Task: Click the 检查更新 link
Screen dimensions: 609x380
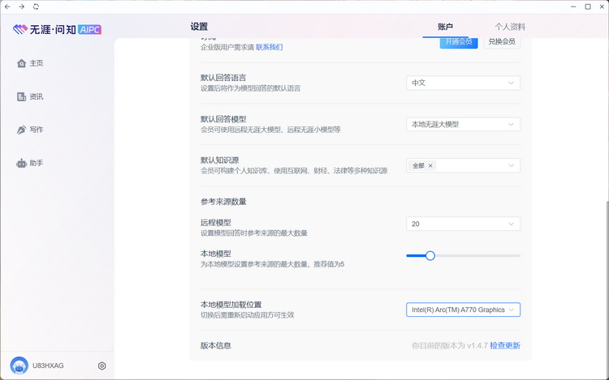Action: point(505,345)
